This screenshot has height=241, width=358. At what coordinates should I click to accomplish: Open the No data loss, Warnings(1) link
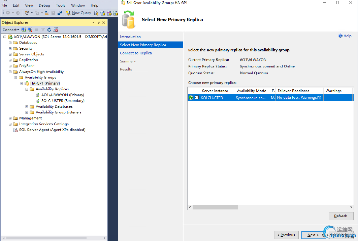pyautogui.click(x=299, y=97)
